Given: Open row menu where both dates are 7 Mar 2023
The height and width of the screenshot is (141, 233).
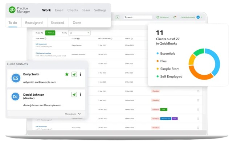Looking at the screenshot, I should pos(198,91).
